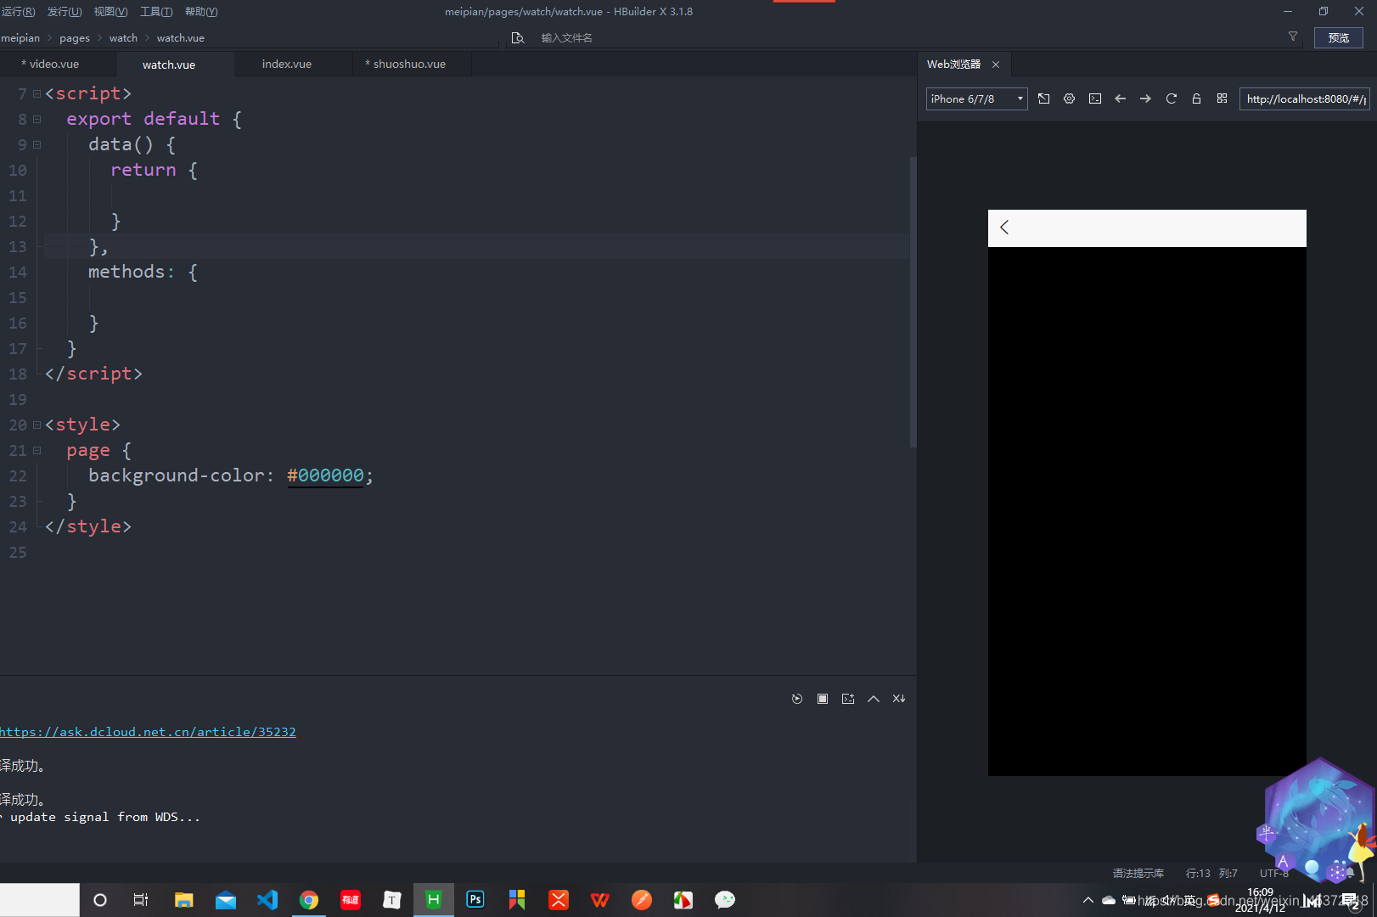Open the 运行(R) menu
1377x917 pixels.
pos(18,11)
